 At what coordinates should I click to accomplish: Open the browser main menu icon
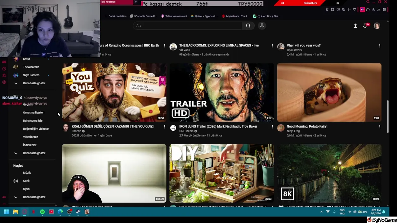[384, 10]
